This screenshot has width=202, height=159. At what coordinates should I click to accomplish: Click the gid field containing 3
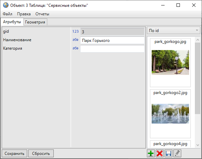pos(112,32)
